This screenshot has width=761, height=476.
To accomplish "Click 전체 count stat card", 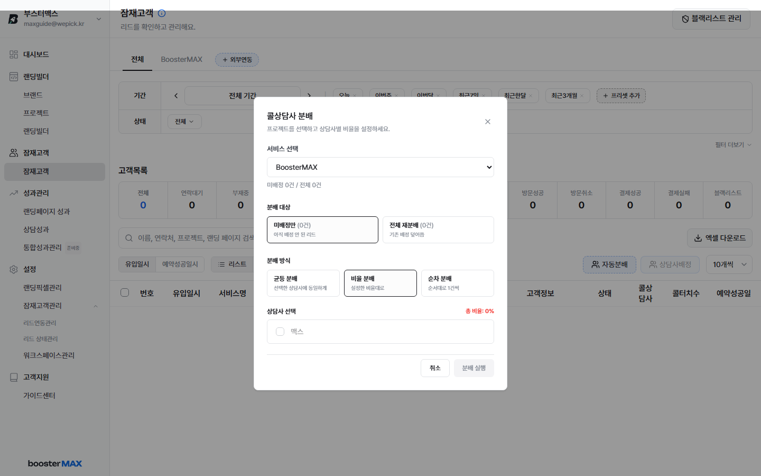I will click(x=143, y=200).
